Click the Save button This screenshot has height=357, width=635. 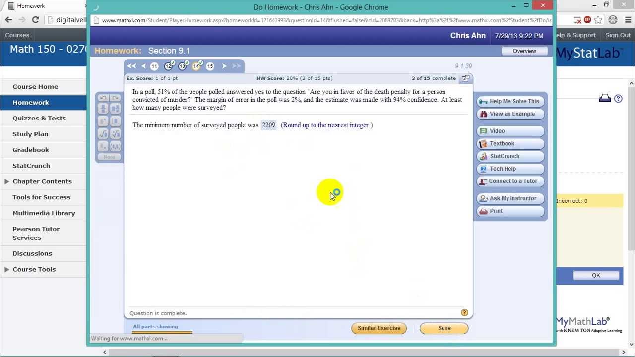pyautogui.click(x=444, y=328)
